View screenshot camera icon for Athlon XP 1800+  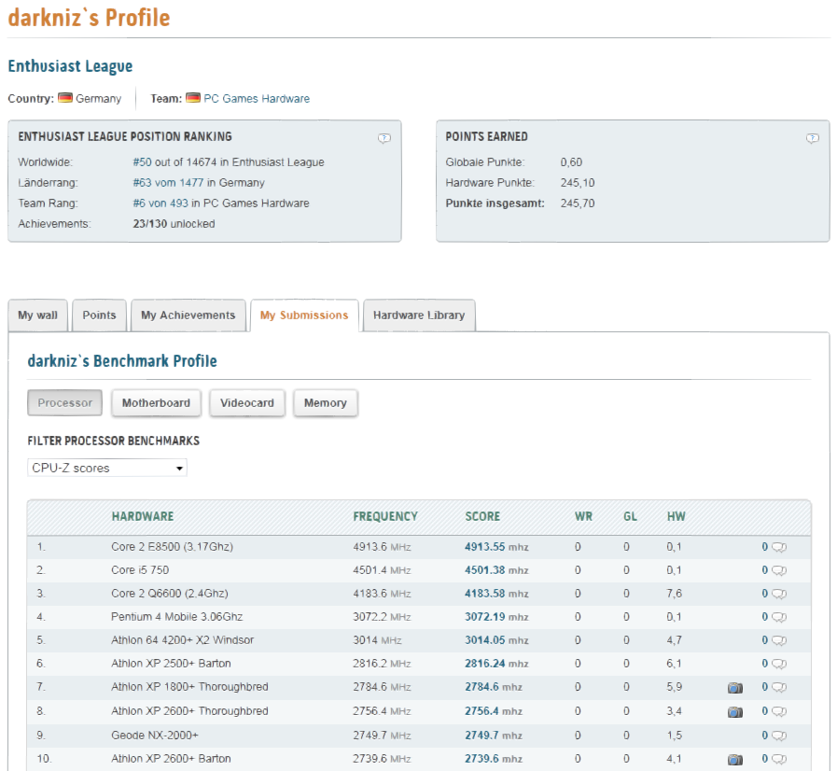tap(735, 688)
